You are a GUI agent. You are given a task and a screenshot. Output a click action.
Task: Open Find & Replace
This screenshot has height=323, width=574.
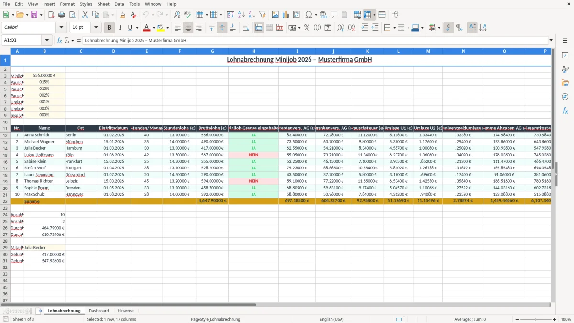pyautogui.click(x=177, y=15)
